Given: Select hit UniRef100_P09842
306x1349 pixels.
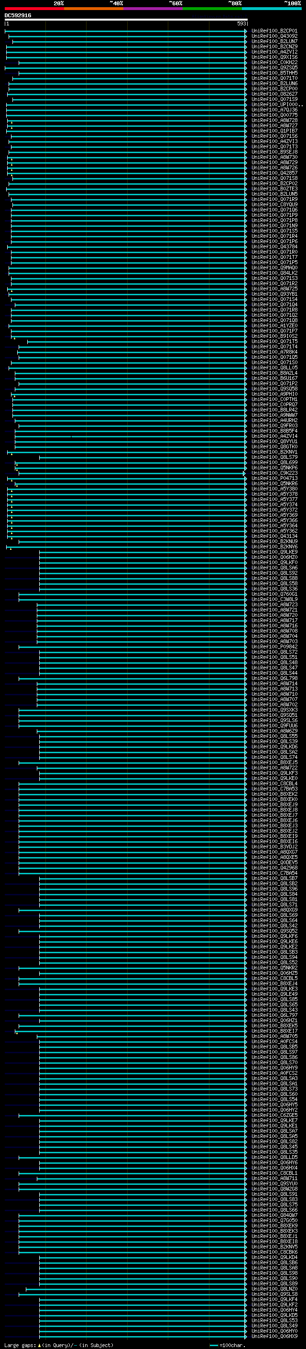Looking at the screenshot, I should pos(274,647).
